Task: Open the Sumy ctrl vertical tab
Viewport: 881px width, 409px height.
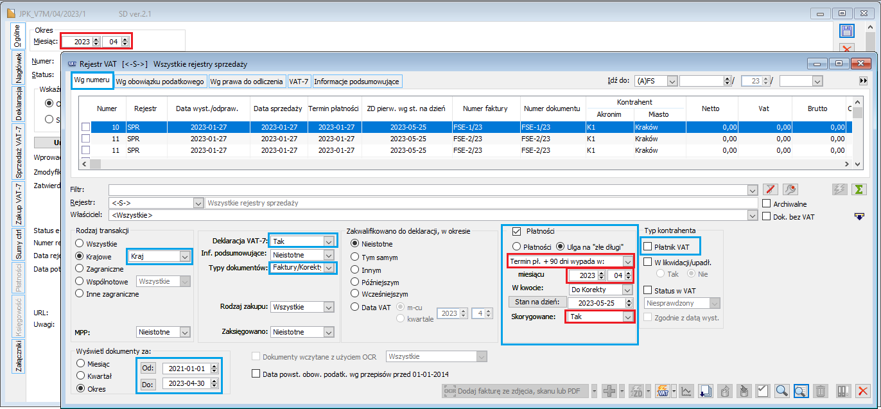Action: pyautogui.click(x=19, y=244)
